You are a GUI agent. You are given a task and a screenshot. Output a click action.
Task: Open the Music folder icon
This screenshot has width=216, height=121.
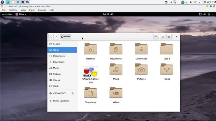click(x=116, y=69)
